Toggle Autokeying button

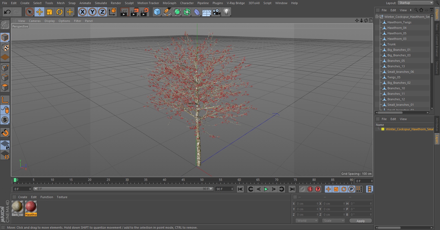click(310, 189)
